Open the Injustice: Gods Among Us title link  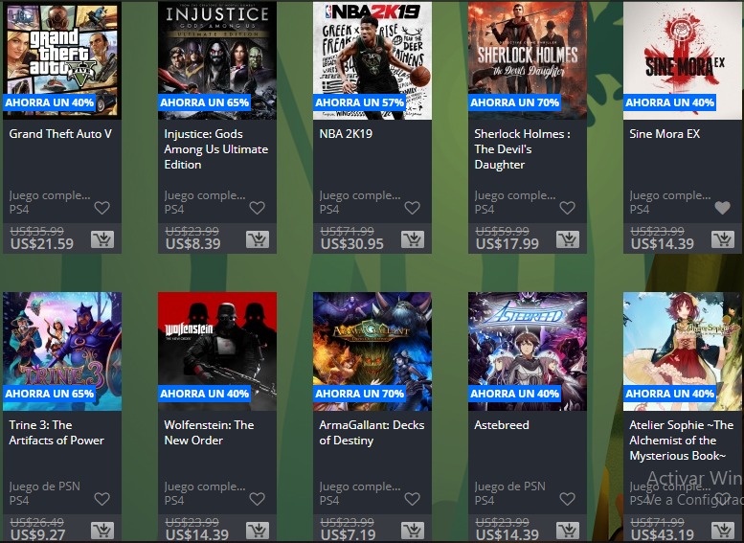click(215, 149)
